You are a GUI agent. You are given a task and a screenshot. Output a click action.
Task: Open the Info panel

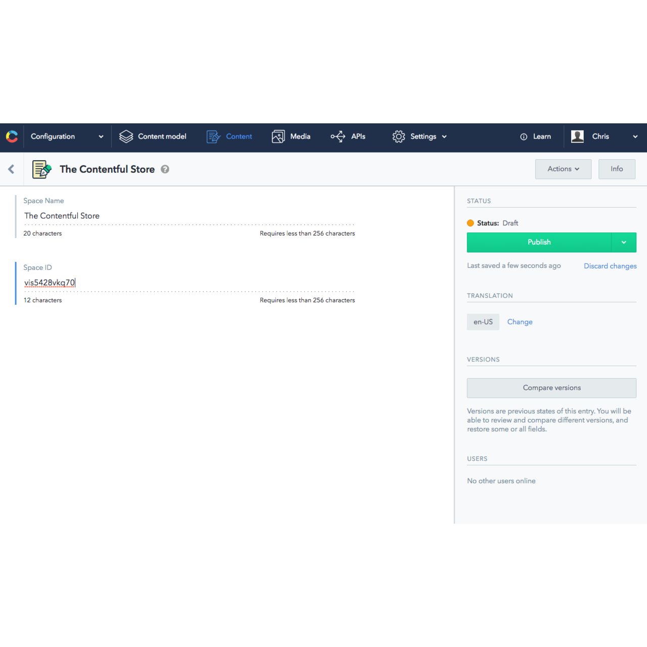click(617, 169)
